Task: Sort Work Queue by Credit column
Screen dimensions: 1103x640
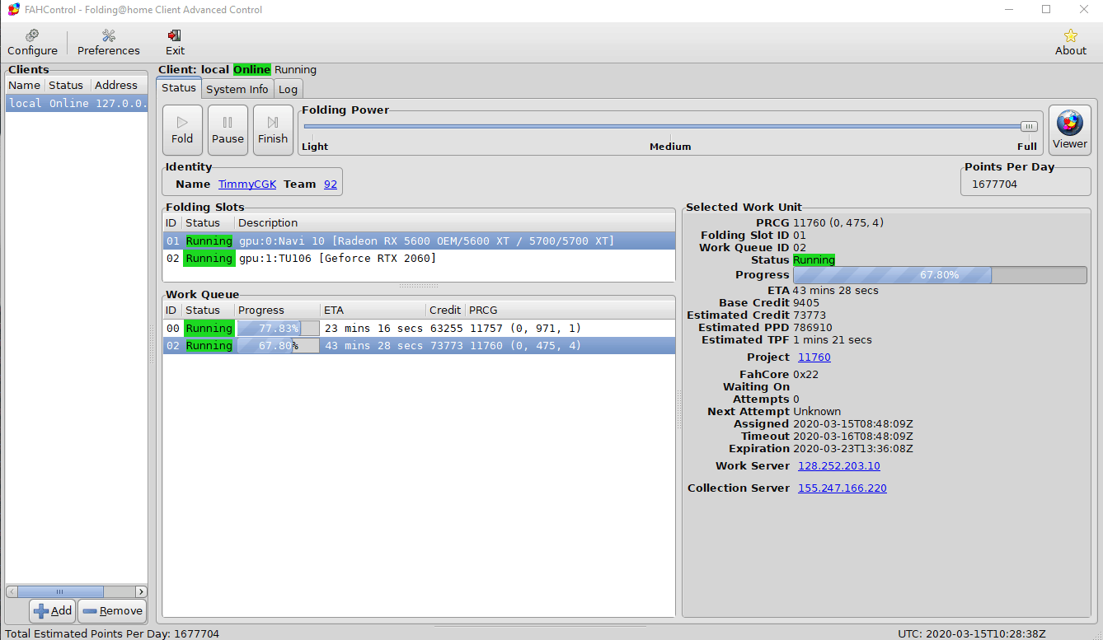Action: [x=446, y=311]
